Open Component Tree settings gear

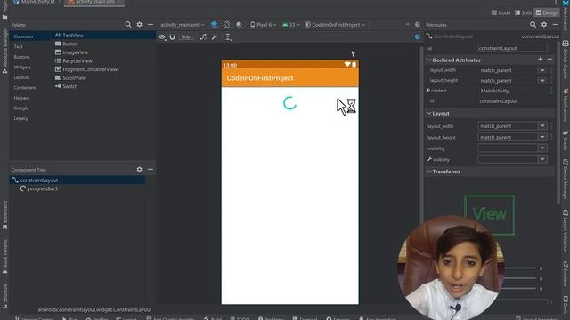point(139,169)
